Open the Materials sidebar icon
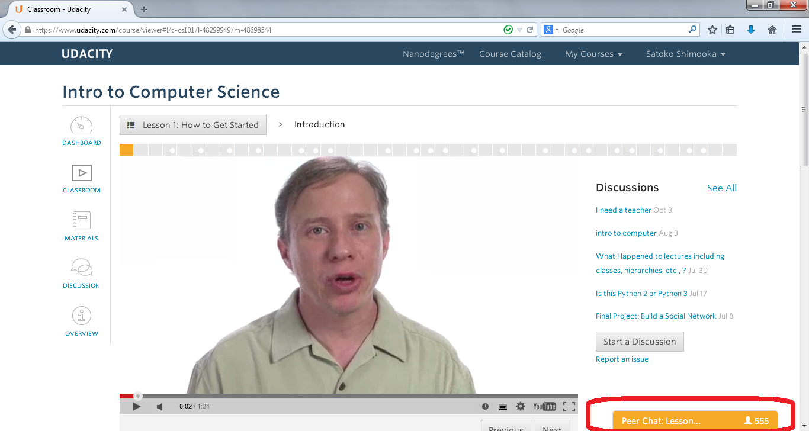This screenshot has width=809, height=431. pos(82,226)
